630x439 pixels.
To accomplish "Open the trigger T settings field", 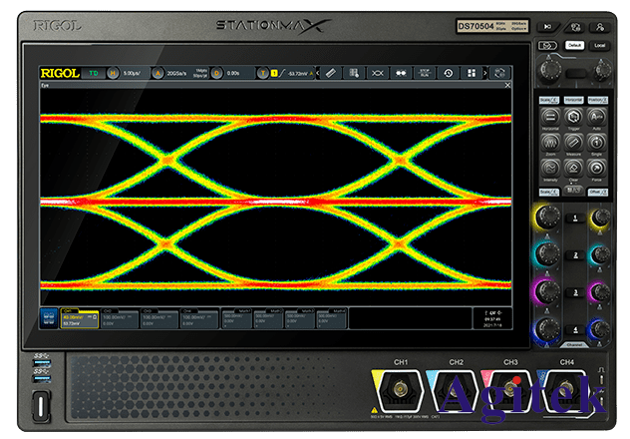I will point(263,73).
